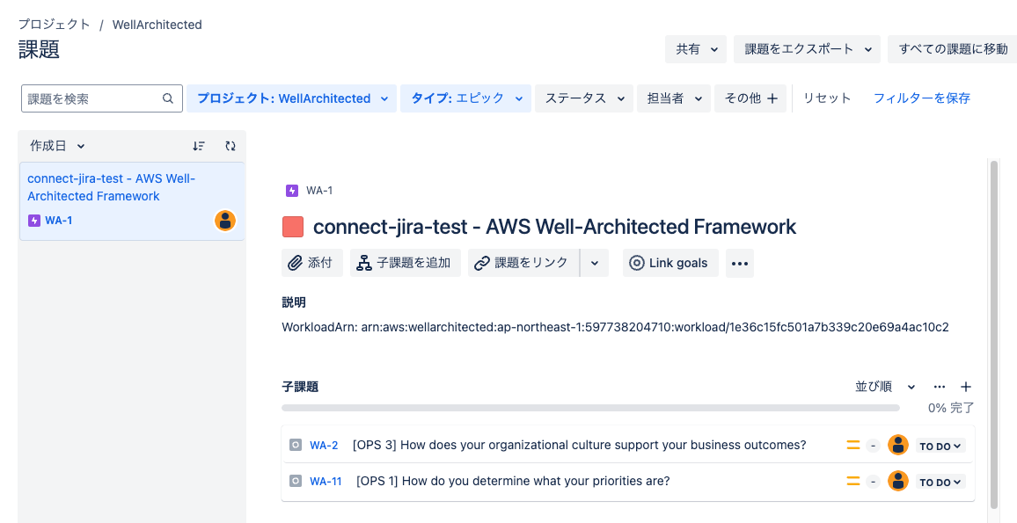The image size is (1017, 523).
Task: Click assignee avatar on WA-11 row
Action: click(x=898, y=481)
